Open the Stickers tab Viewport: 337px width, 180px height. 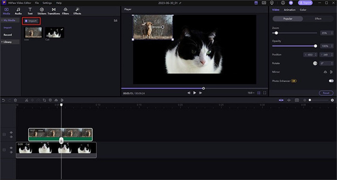point(42,11)
